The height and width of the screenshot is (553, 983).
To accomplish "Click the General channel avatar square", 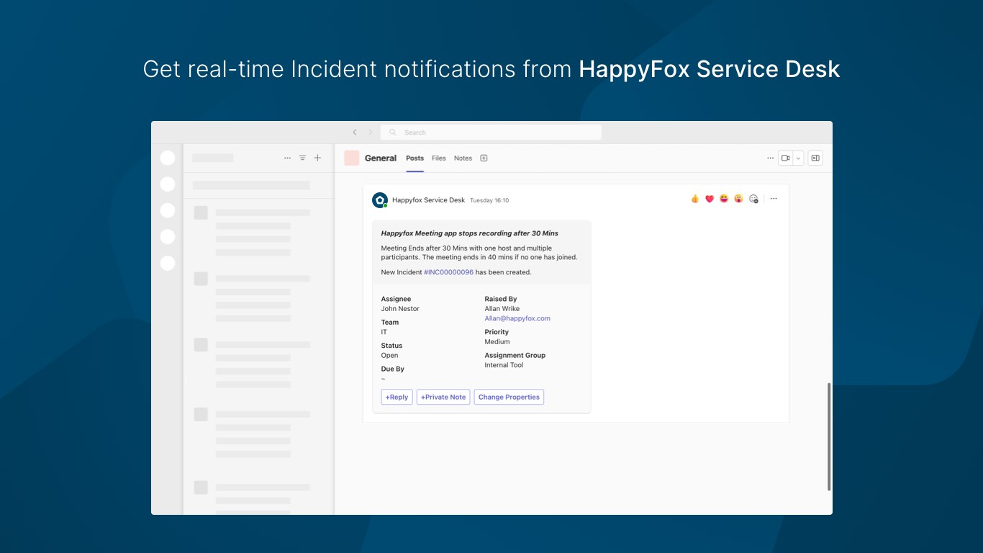I will (x=352, y=158).
